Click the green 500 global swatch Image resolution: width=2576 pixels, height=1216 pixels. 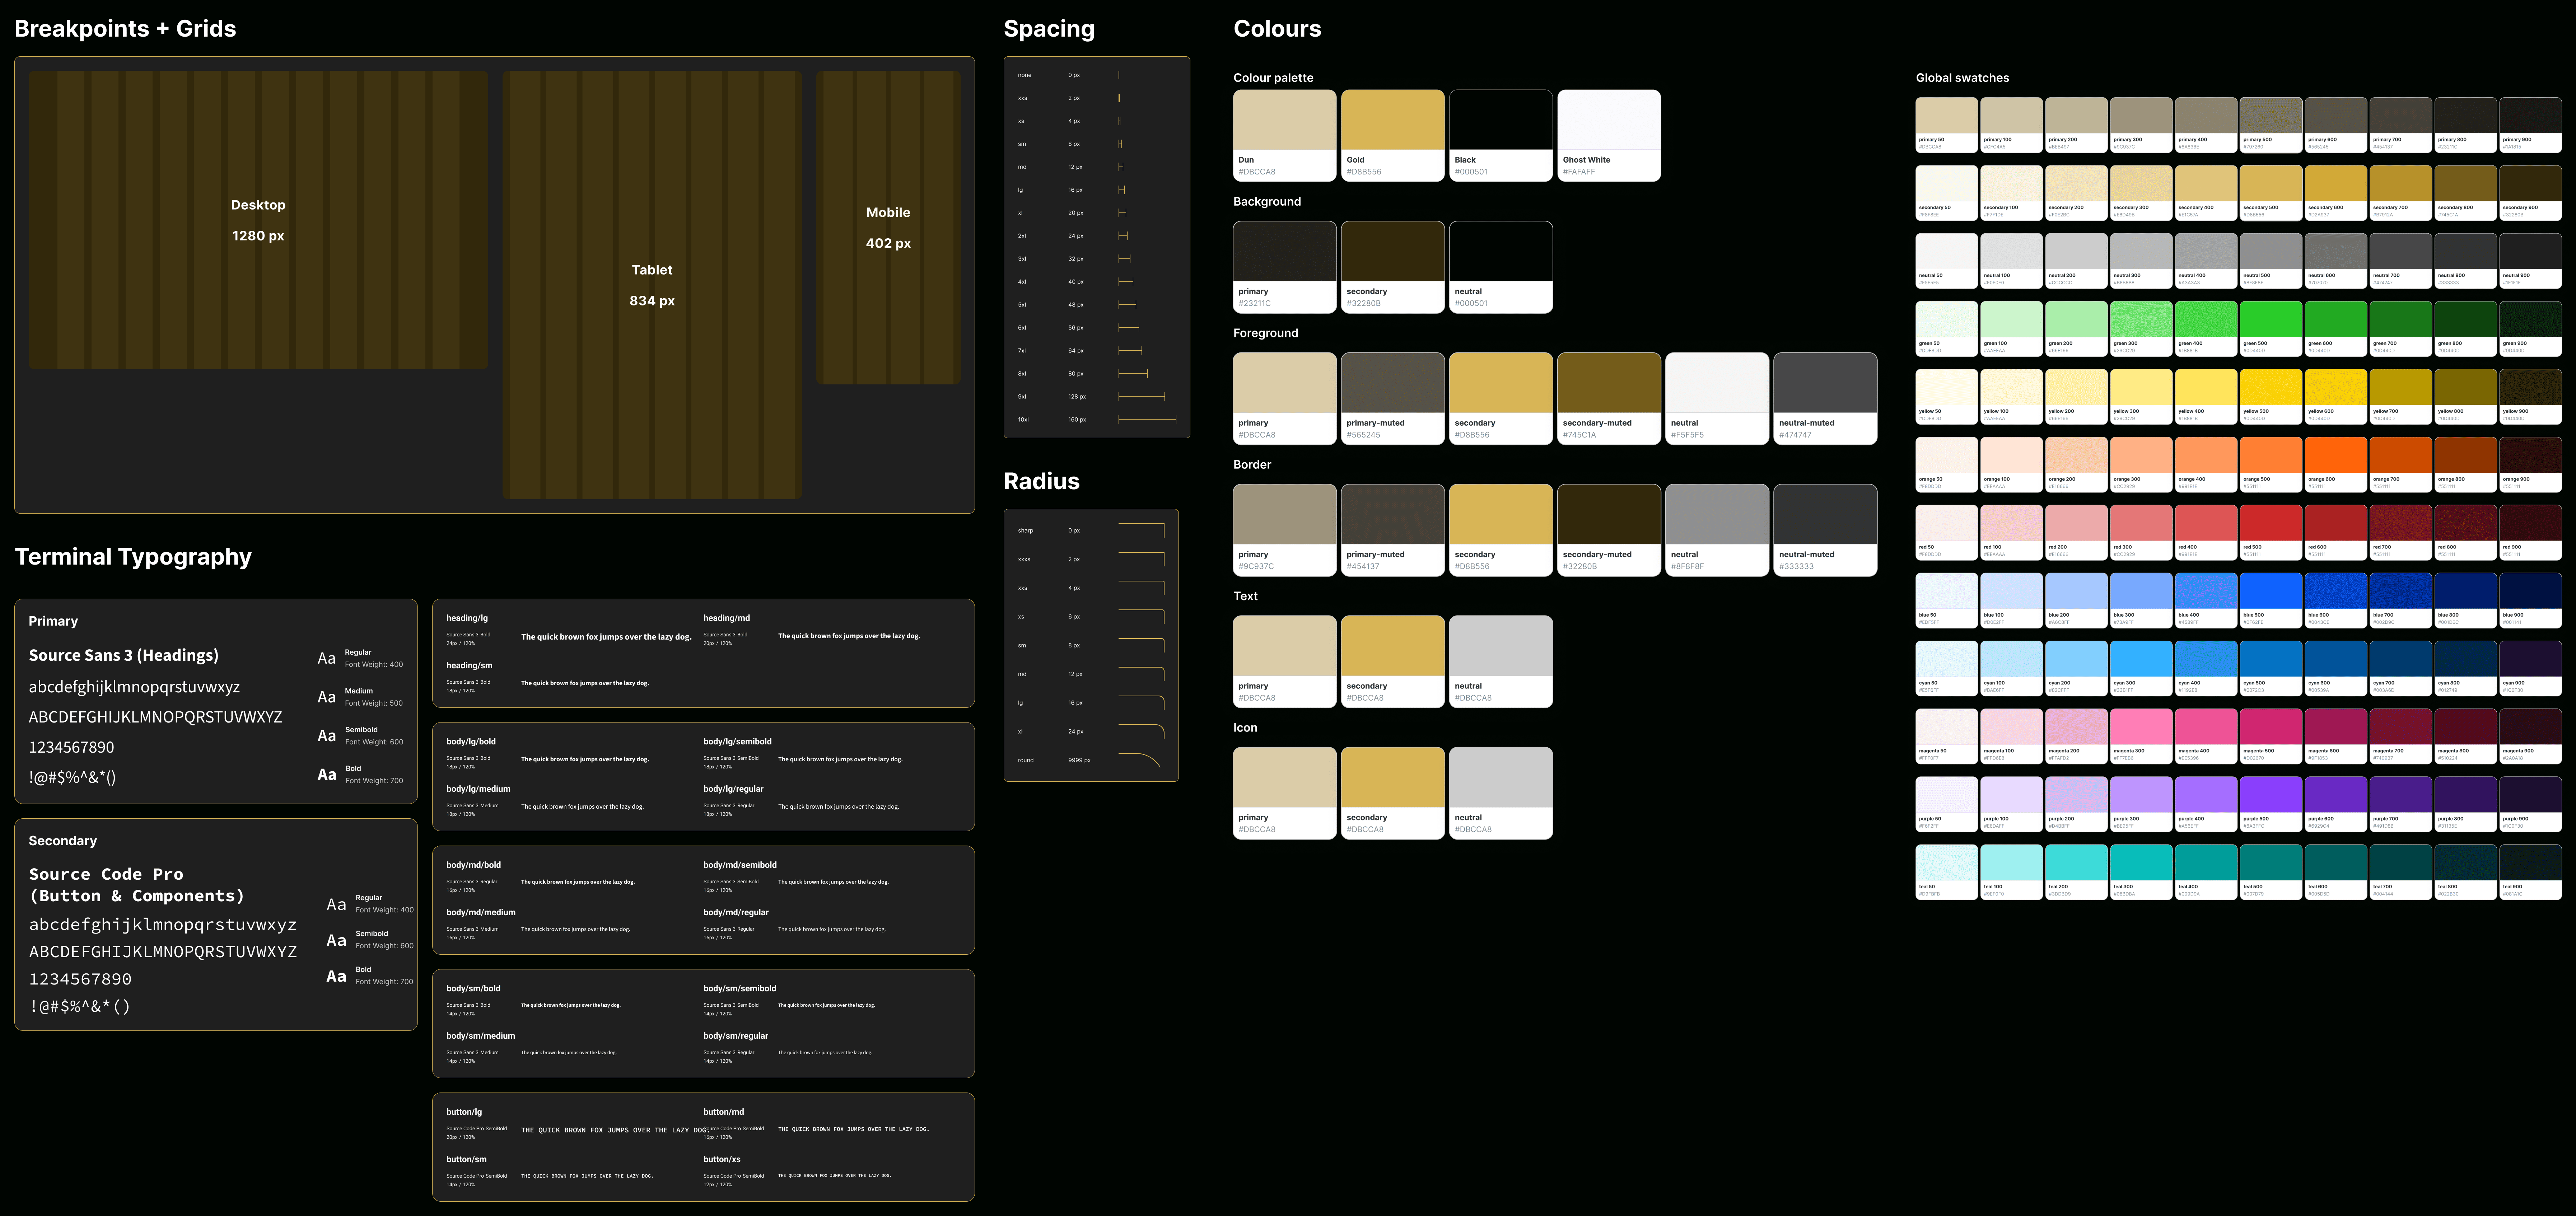[2271, 328]
